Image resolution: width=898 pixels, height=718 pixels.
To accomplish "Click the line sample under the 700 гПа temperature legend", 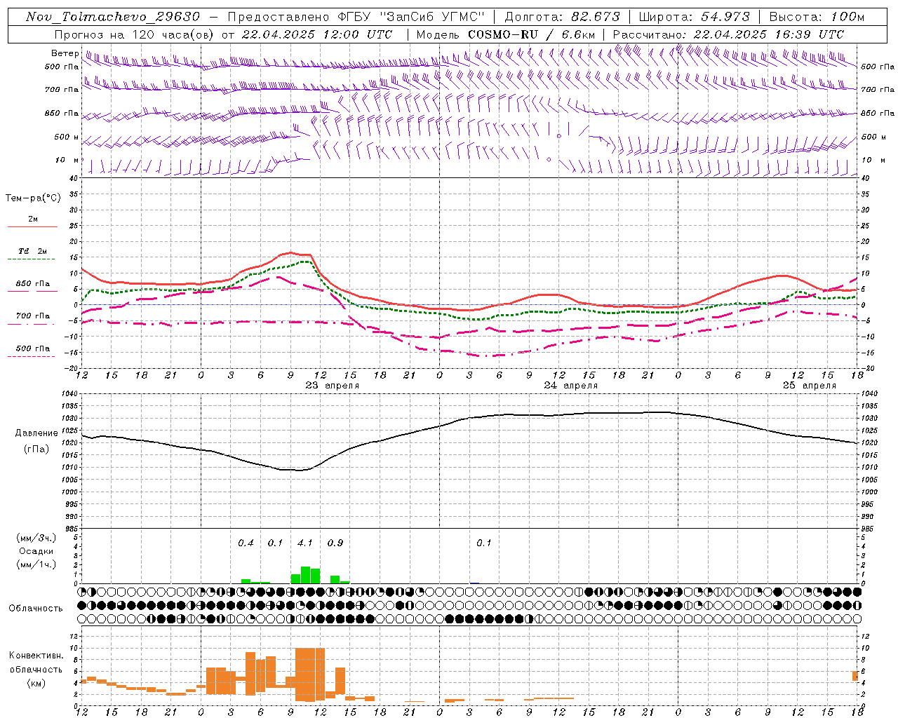I will tap(32, 325).
